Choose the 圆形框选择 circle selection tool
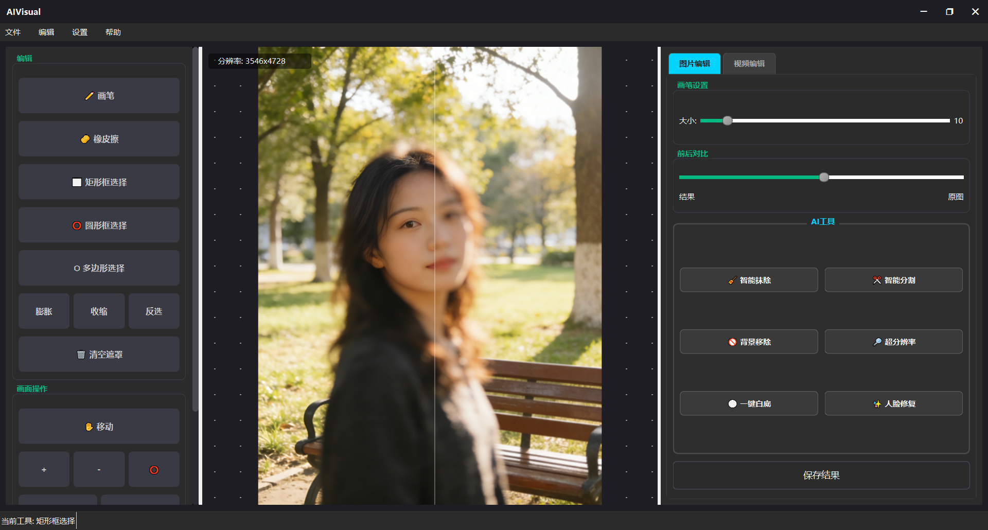Viewport: 988px width, 530px height. tap(99, 225)
